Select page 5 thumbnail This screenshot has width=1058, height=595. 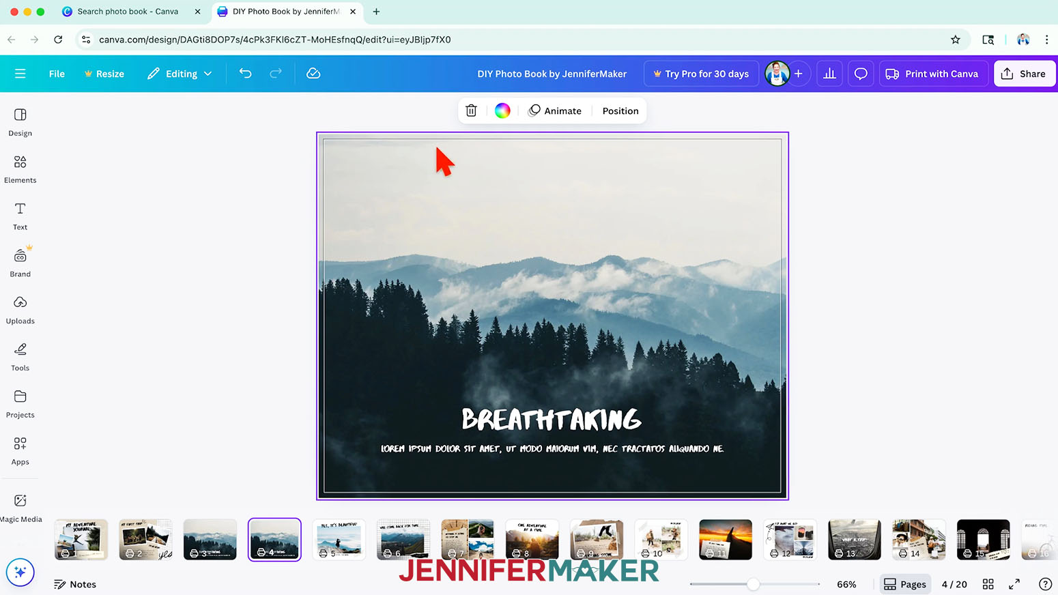point(339,540)
